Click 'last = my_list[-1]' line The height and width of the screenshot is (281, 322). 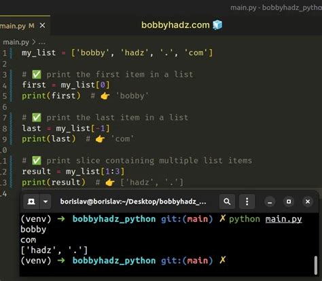coord(66,128)
